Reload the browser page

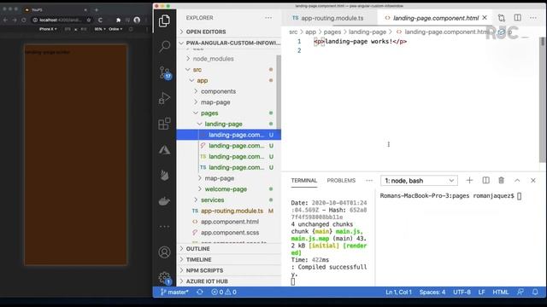click(24, 20)
